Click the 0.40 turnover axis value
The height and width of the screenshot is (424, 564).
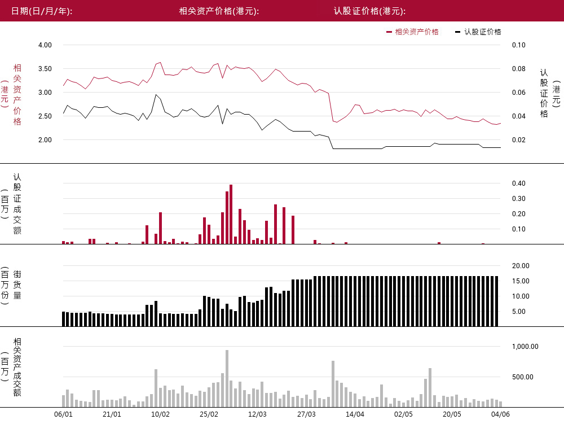coord(519,183)
